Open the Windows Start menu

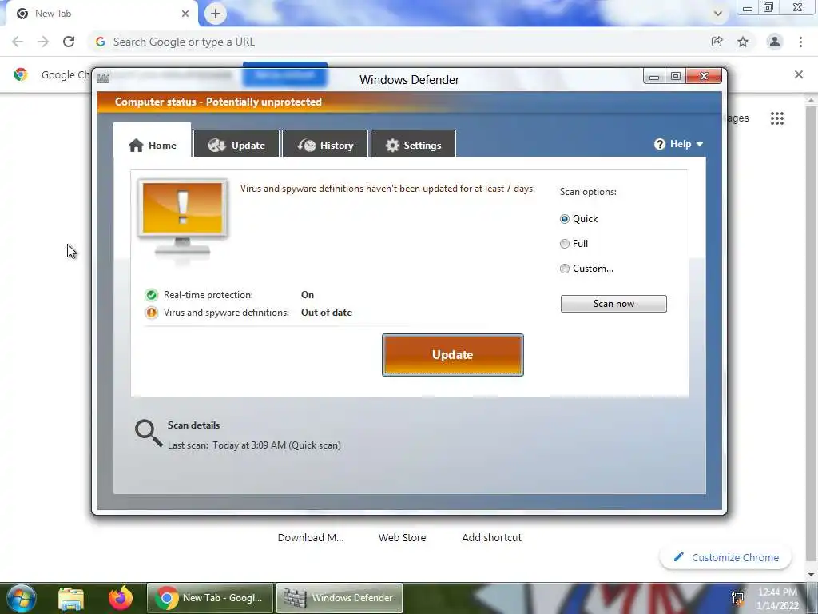coord(21,598)
